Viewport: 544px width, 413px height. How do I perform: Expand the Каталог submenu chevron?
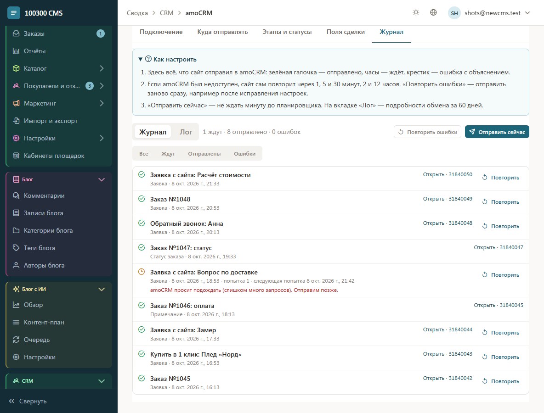(x=102, y=68)
